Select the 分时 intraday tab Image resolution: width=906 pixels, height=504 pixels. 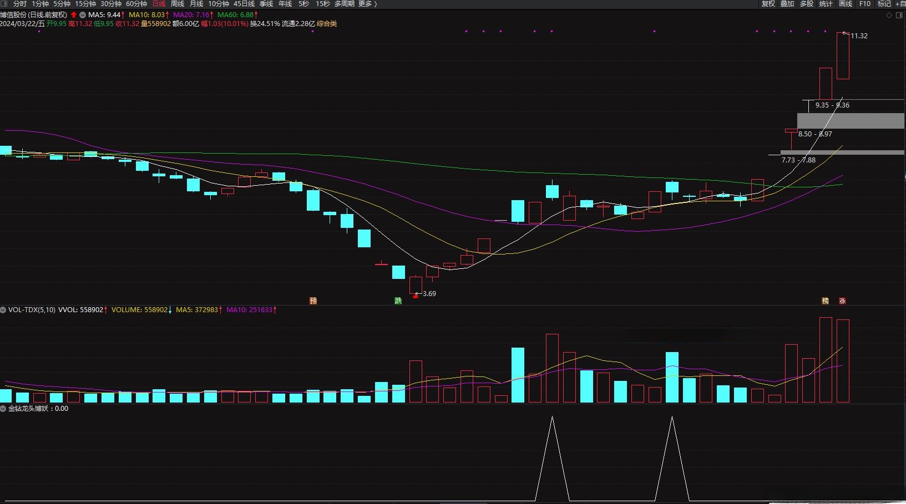tap(20, 4)
